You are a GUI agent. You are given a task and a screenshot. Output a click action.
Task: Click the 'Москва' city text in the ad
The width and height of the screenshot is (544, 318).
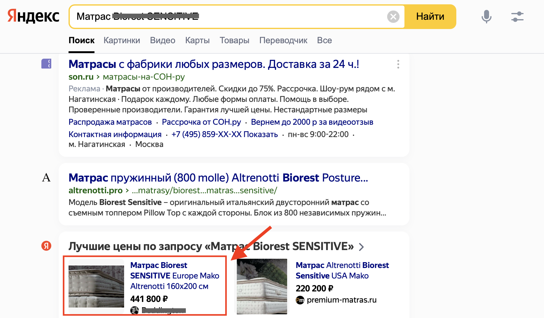(149, 144)
